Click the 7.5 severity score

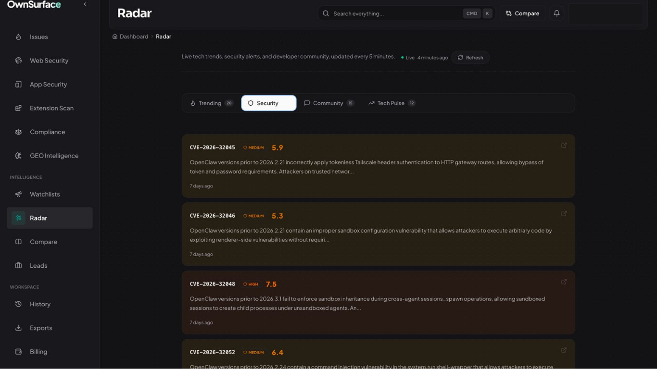271,284
